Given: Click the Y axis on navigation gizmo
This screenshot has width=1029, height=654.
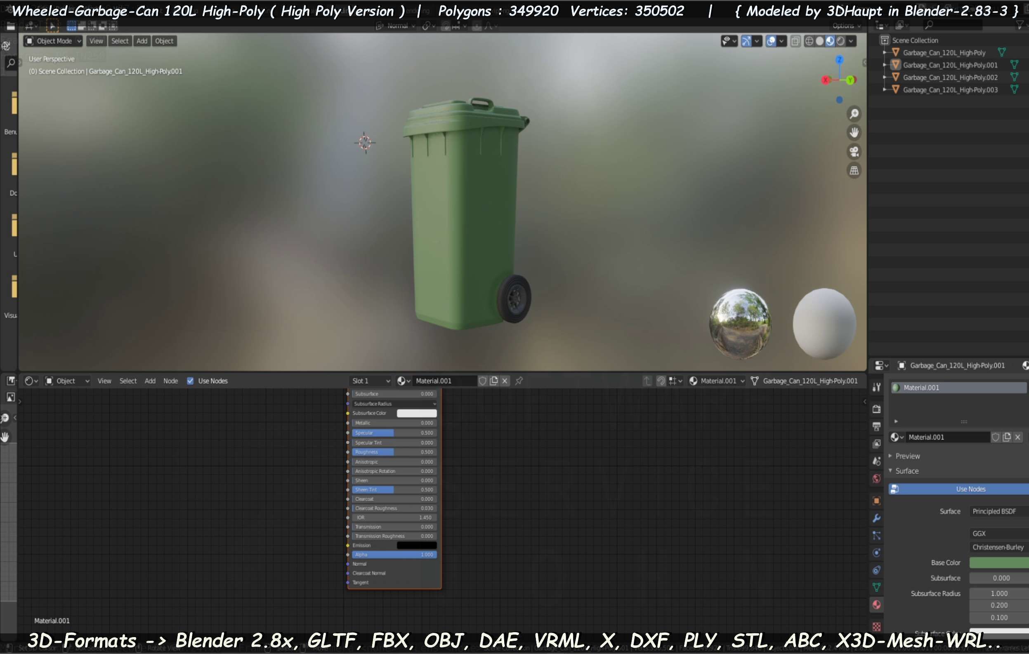Looking at the screenshot, I should [x=850, y=80].
